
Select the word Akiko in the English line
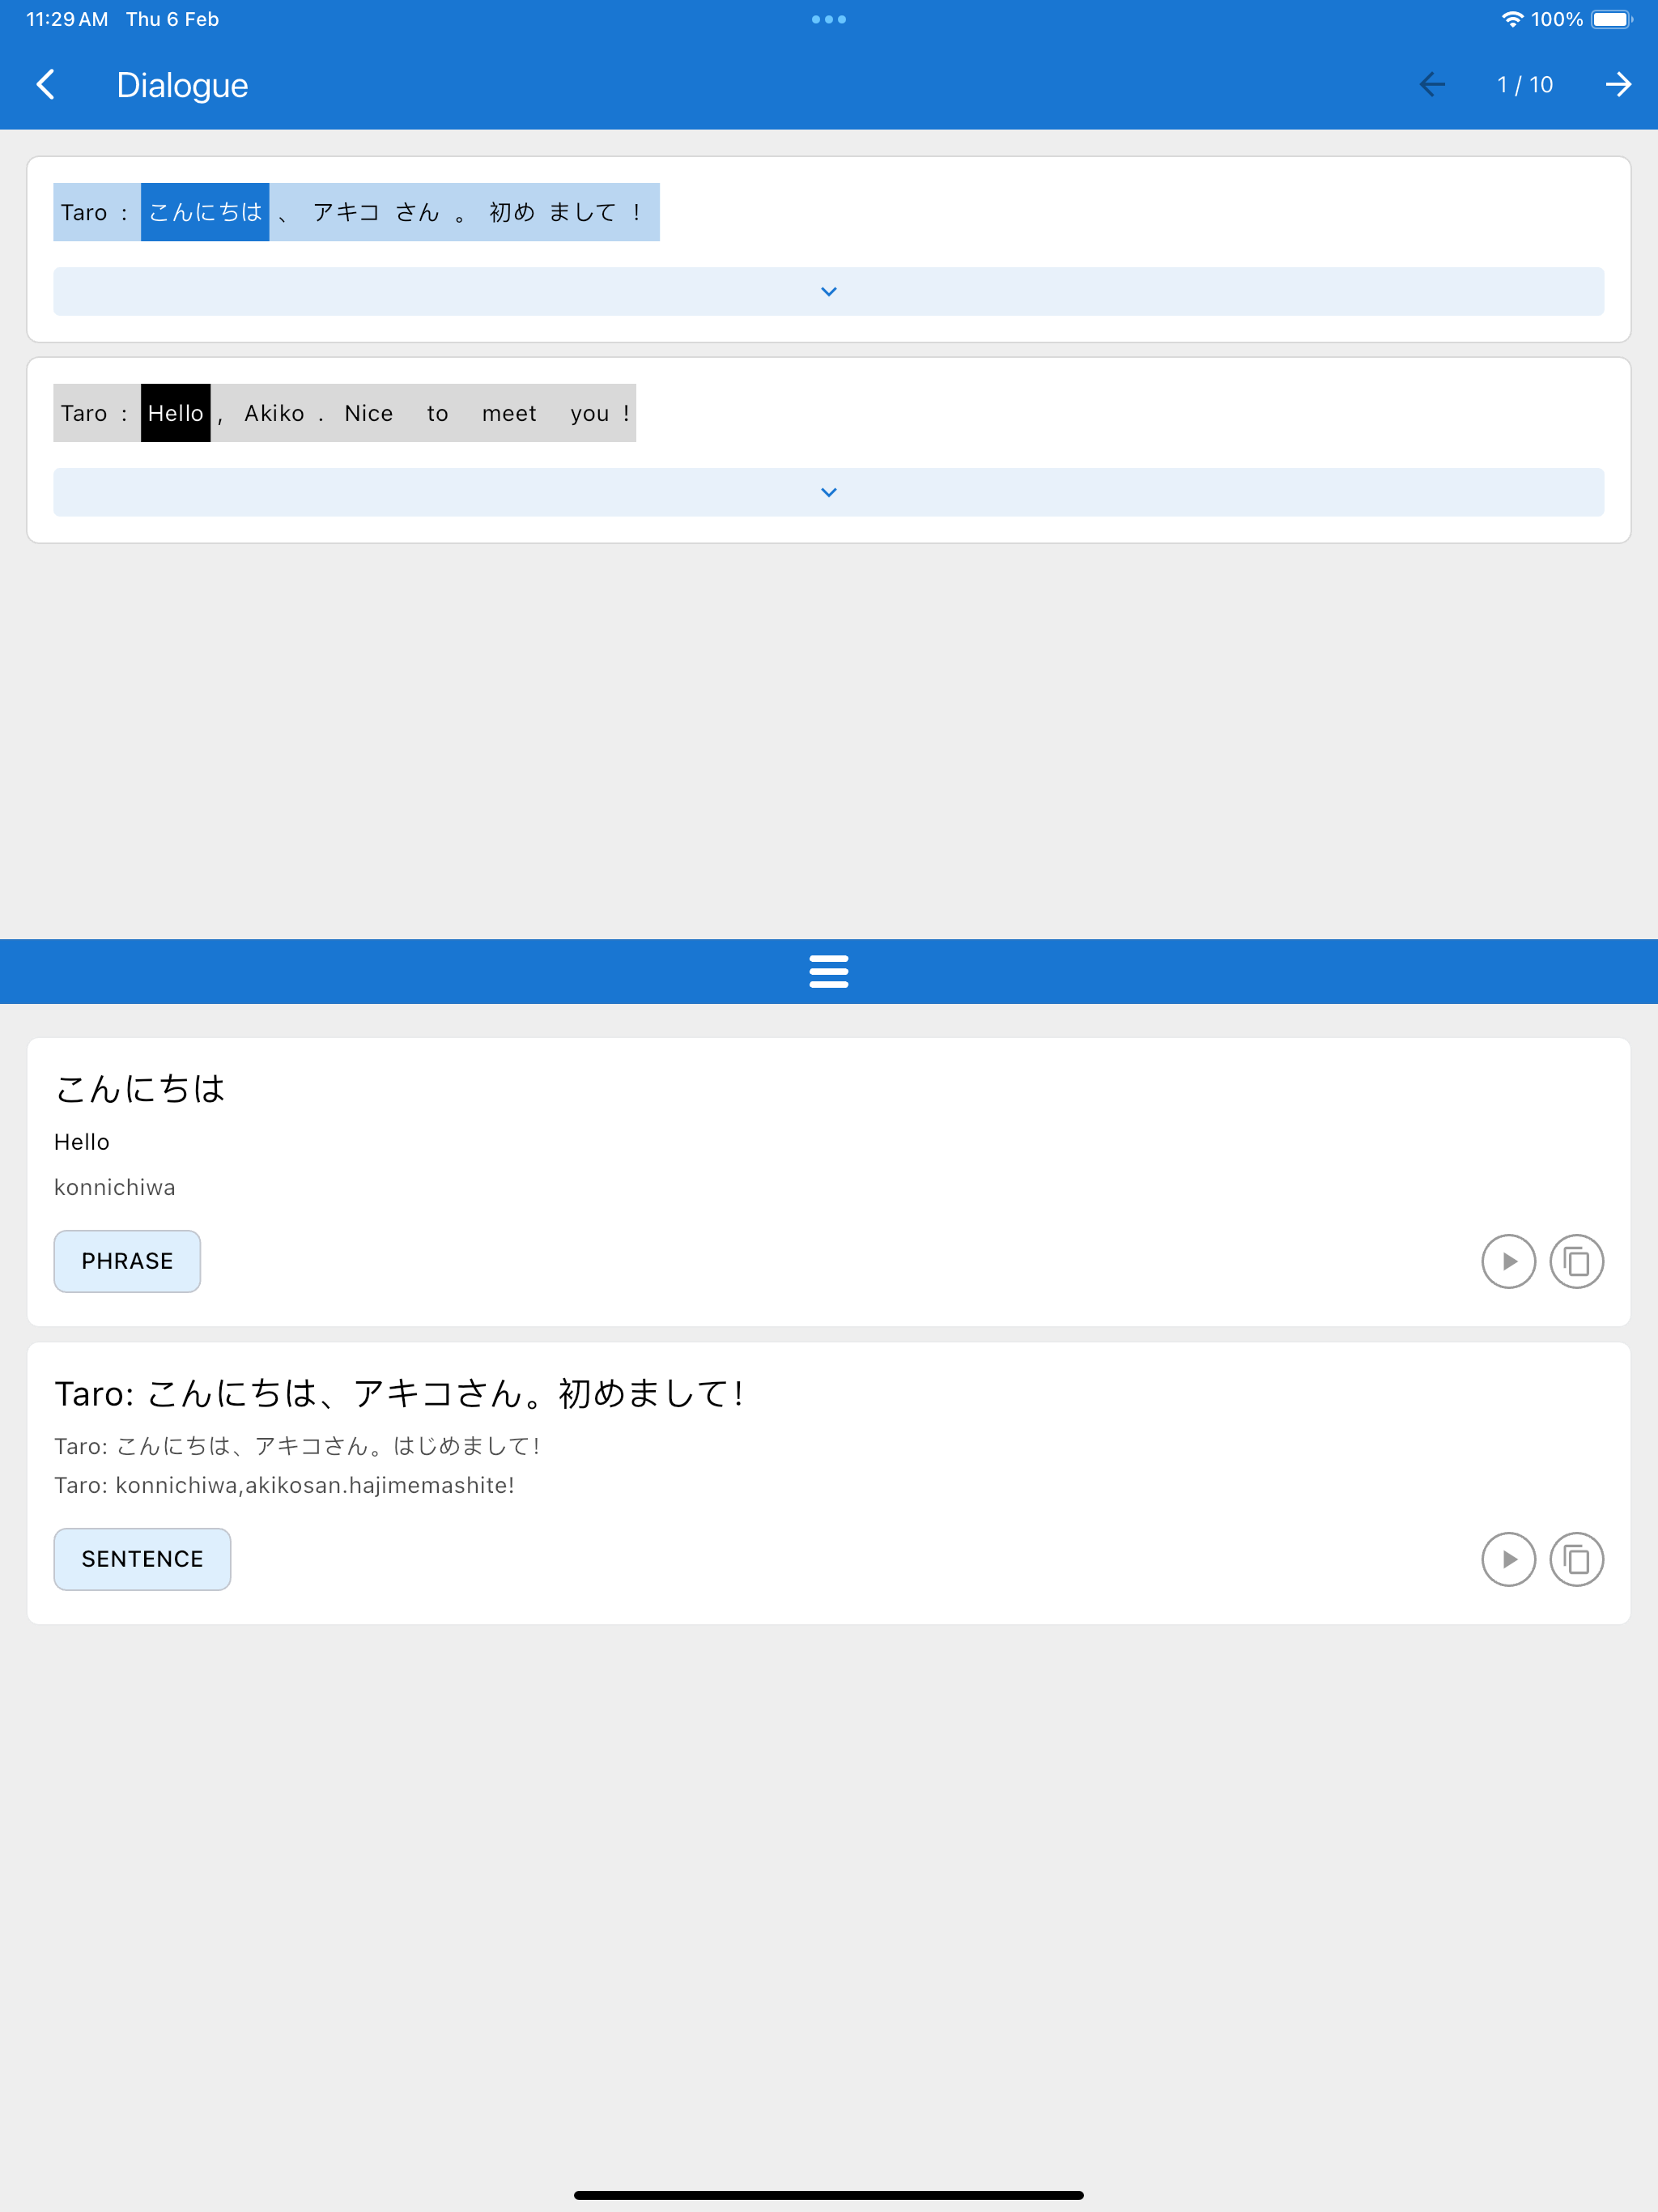(x=274, y=413)
